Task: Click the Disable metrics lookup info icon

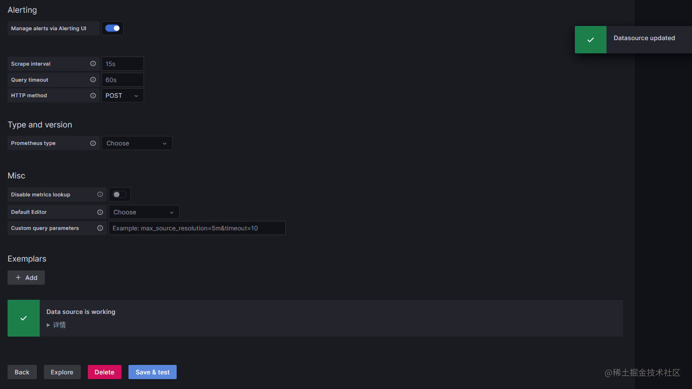Action: 100,194
